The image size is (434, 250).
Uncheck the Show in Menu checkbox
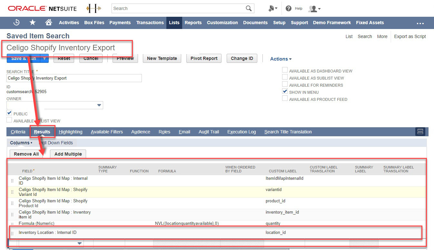[285, 91]
